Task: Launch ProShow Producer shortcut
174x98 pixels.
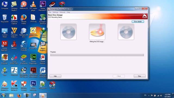Action: click(x=24, y=46)
